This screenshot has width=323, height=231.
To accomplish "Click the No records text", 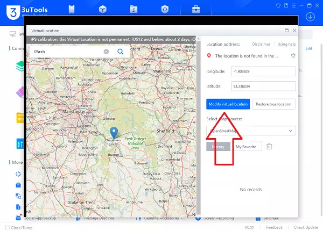I will (x=251, y=189).
